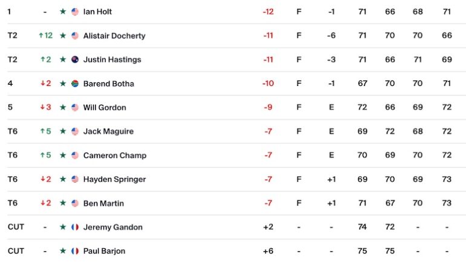The width and height of the screenshot is (466, 262).
Task: Click Ian Holt's United States flag icon
Action: coord(75,12)
